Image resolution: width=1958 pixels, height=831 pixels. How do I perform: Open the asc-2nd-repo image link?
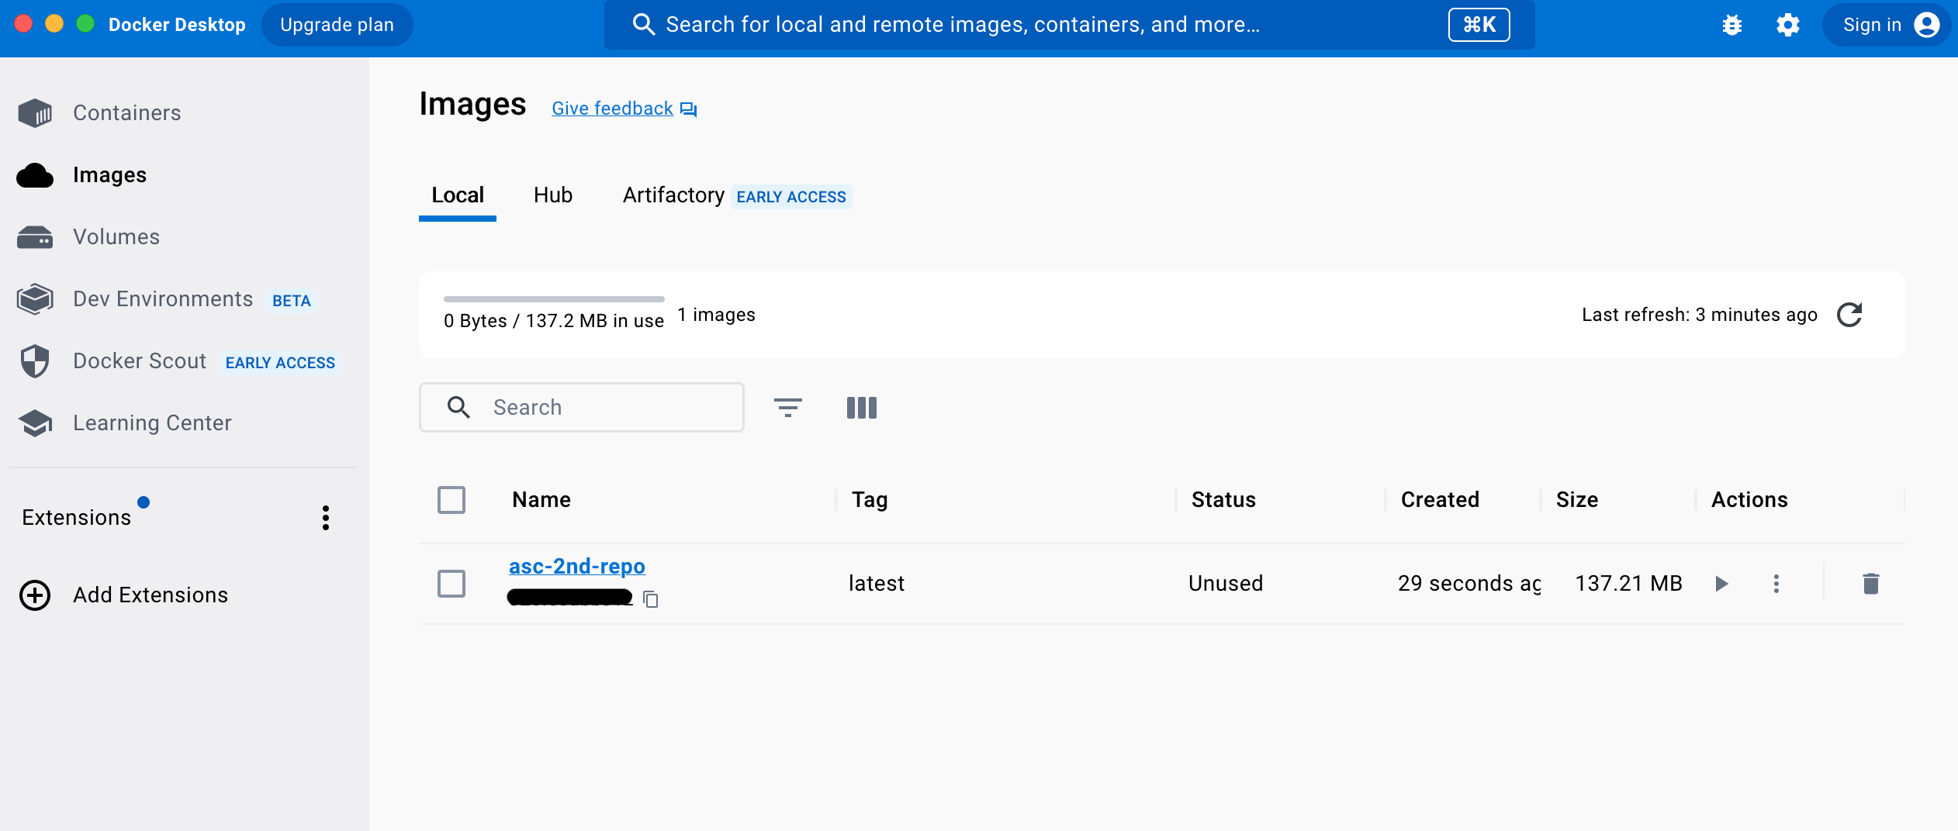pyautogui.click(x=577, y=567)
